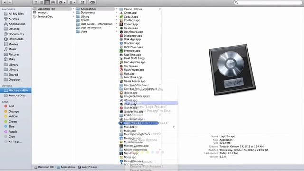The image size is (304, 171).
Task: Switch to column view
Action: [x=47, y=2]
